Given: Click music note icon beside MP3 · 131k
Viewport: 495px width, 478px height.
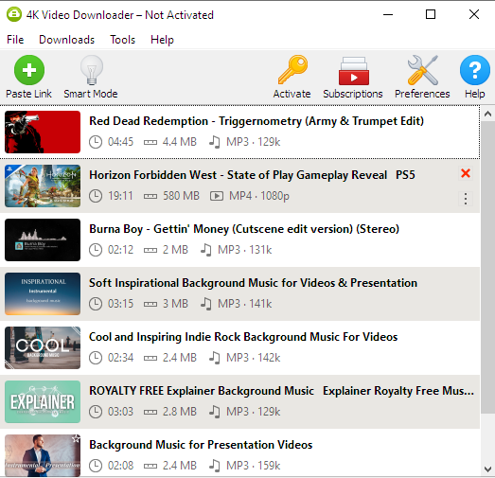Looking at the screenshot, I should coord(206,250).
